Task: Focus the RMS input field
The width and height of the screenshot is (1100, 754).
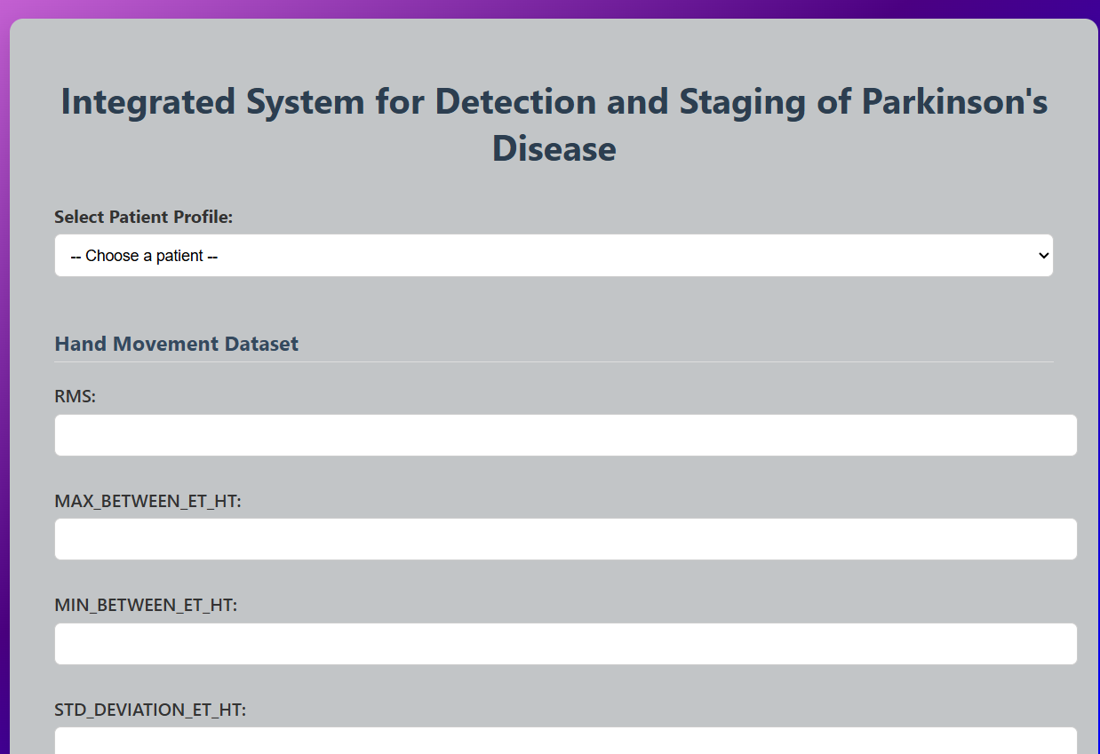Action: pyautogui.click(x=565, y=435)
